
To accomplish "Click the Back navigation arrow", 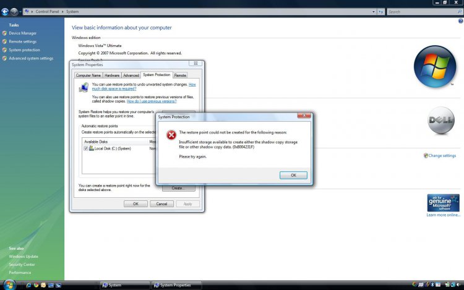I will coord(5,12).
